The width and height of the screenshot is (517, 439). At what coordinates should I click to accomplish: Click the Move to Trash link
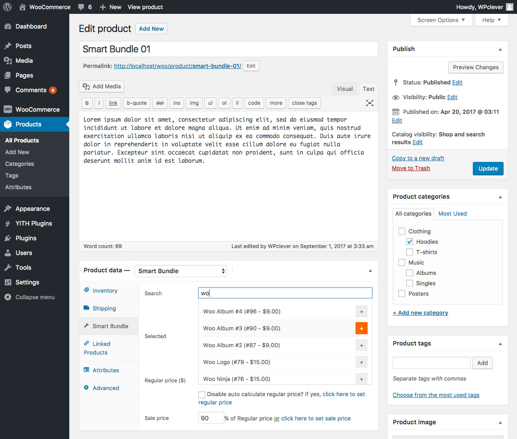pyautogui.click(x=411, y=168)
